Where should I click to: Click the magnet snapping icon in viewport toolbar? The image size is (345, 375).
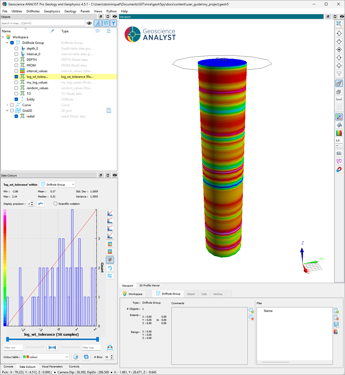pyautogui.click(x=339, y=169)
